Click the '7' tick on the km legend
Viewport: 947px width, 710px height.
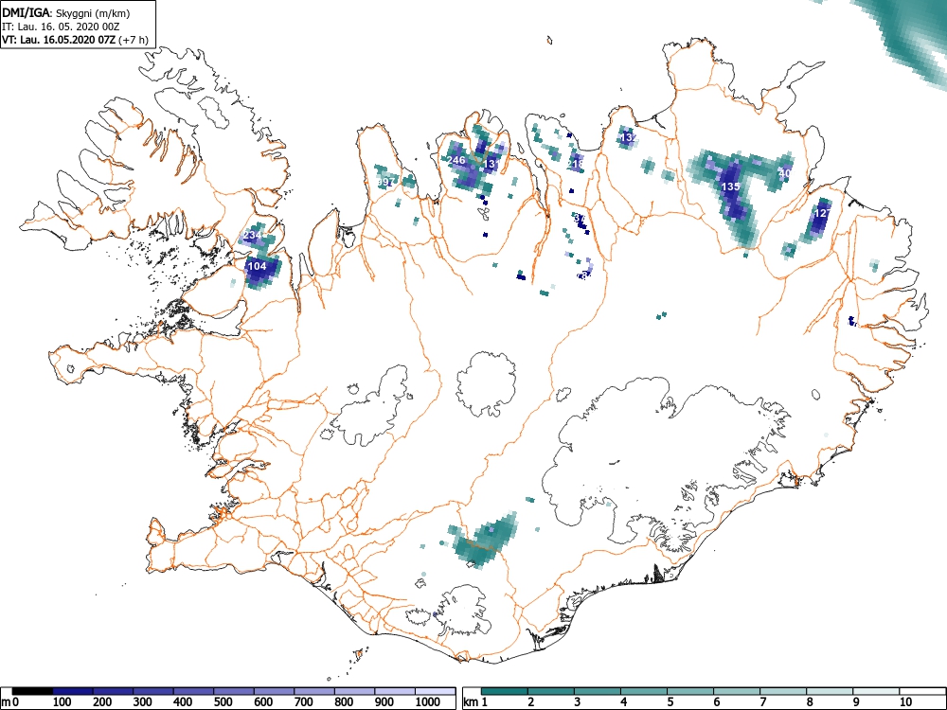click(x=763, y=702)
